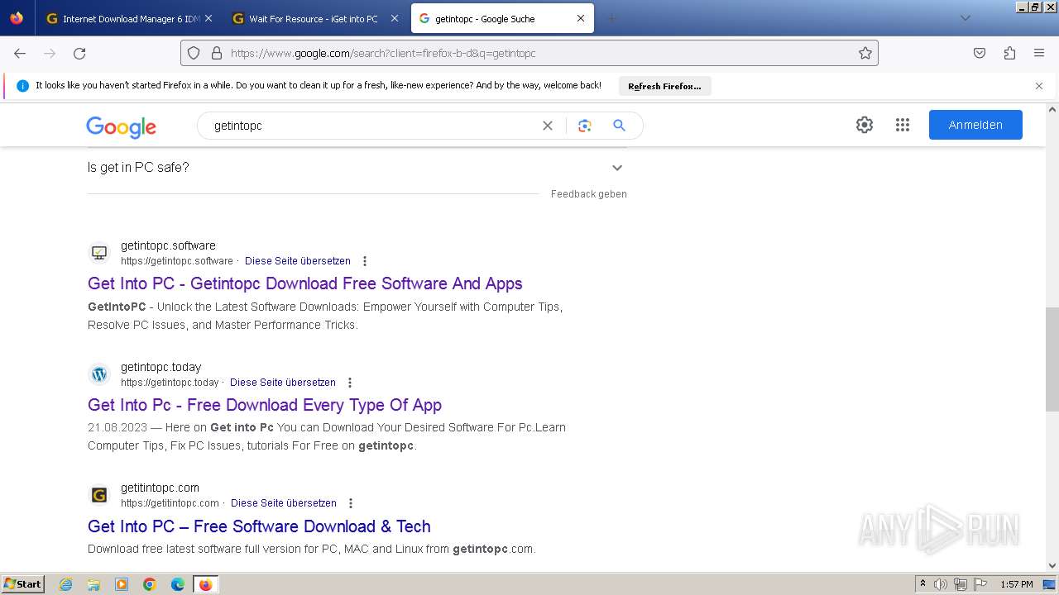Open Save to Pocket icon

click(980, 53)
